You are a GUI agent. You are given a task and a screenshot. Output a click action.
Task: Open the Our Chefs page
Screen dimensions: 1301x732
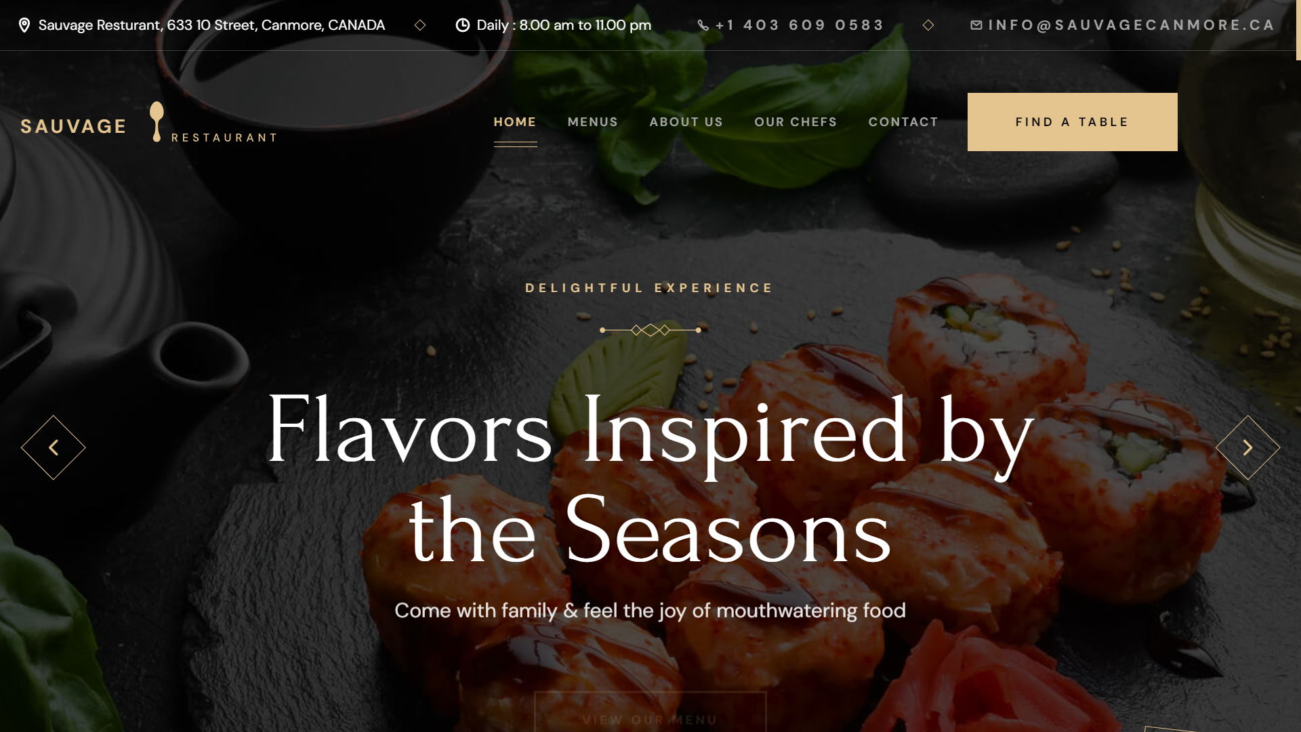[x=796, y=122]
